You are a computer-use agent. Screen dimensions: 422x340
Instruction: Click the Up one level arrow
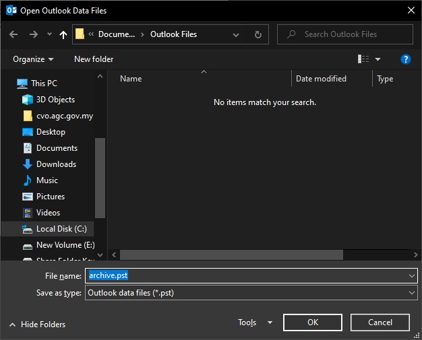pyautogui.click(x=63, y=34)
